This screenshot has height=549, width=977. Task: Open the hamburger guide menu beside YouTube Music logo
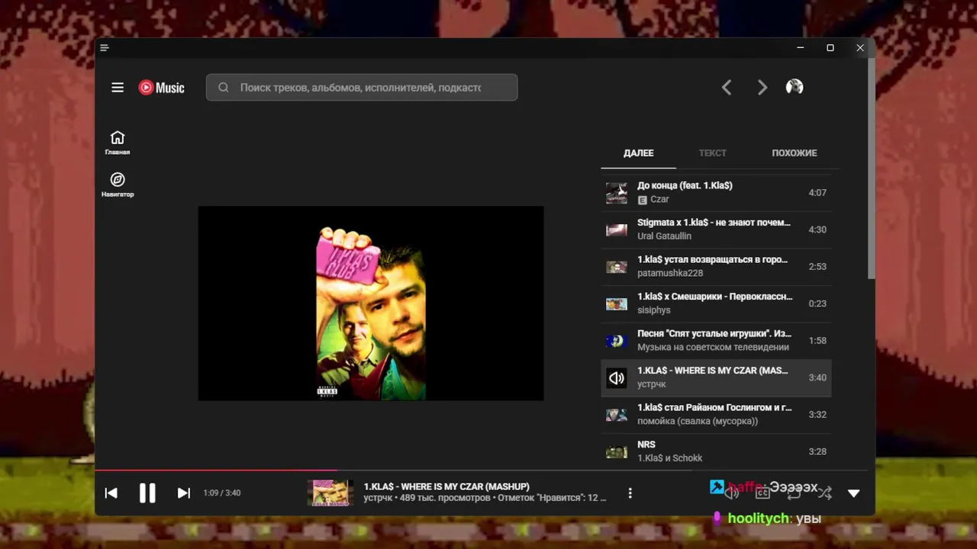118,88
